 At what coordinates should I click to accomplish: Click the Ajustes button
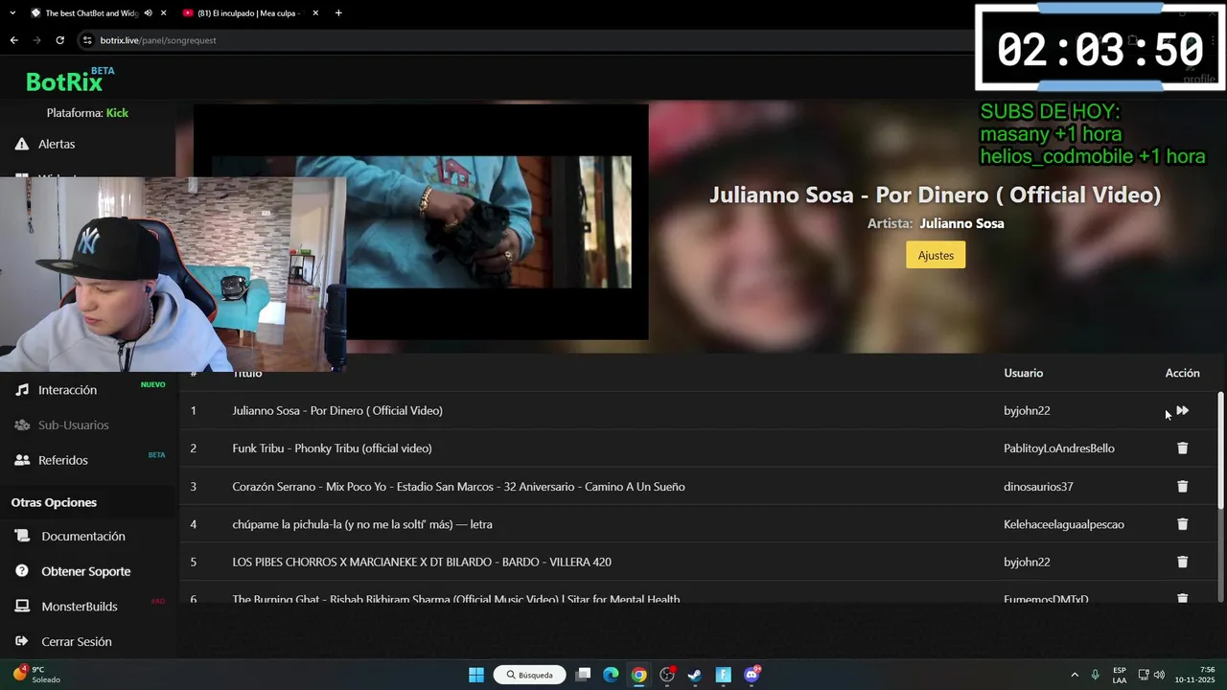point(936,255)
